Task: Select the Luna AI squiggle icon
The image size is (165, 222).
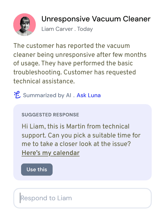Action: (x=16, y=95)
